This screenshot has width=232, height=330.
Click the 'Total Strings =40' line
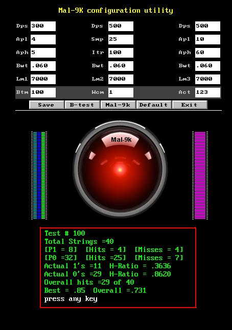pos(79,241)
